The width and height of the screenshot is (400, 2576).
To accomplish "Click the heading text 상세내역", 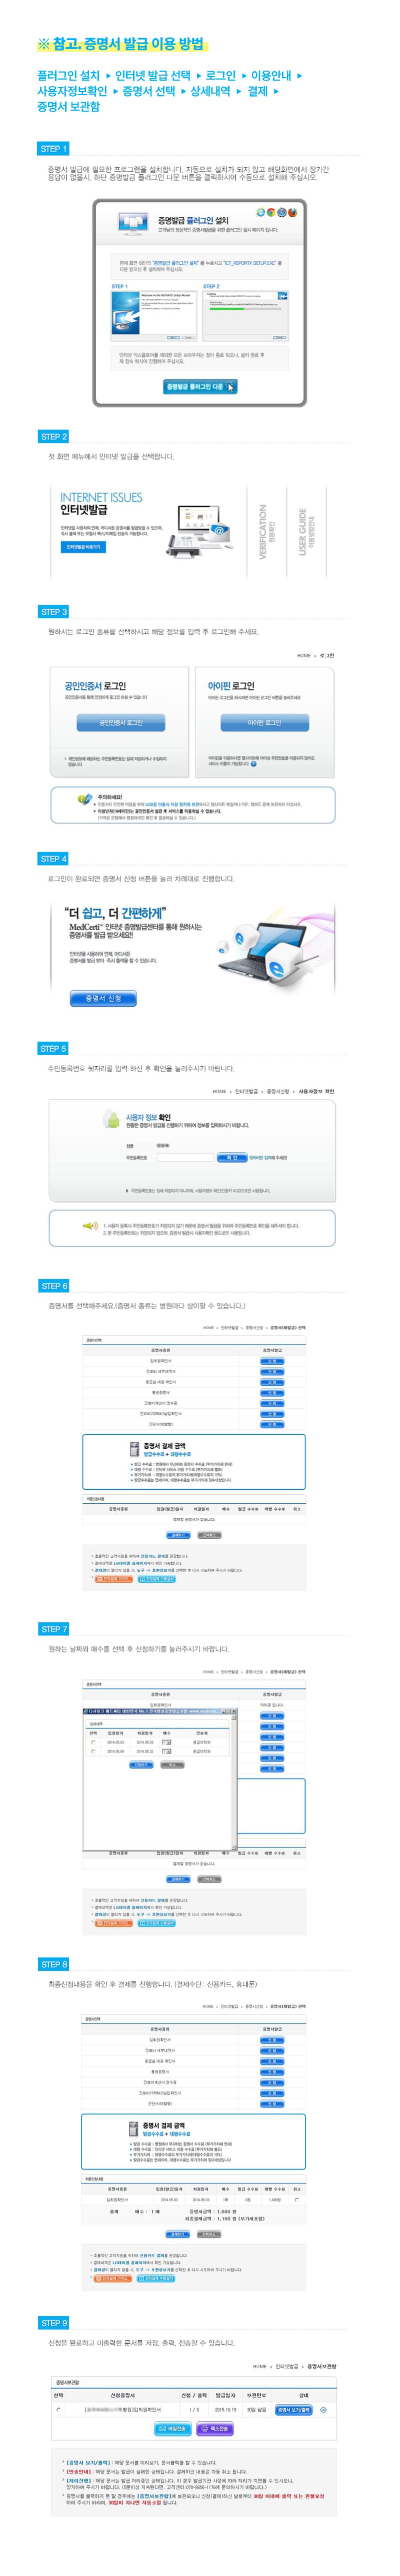I will [210, 91].
